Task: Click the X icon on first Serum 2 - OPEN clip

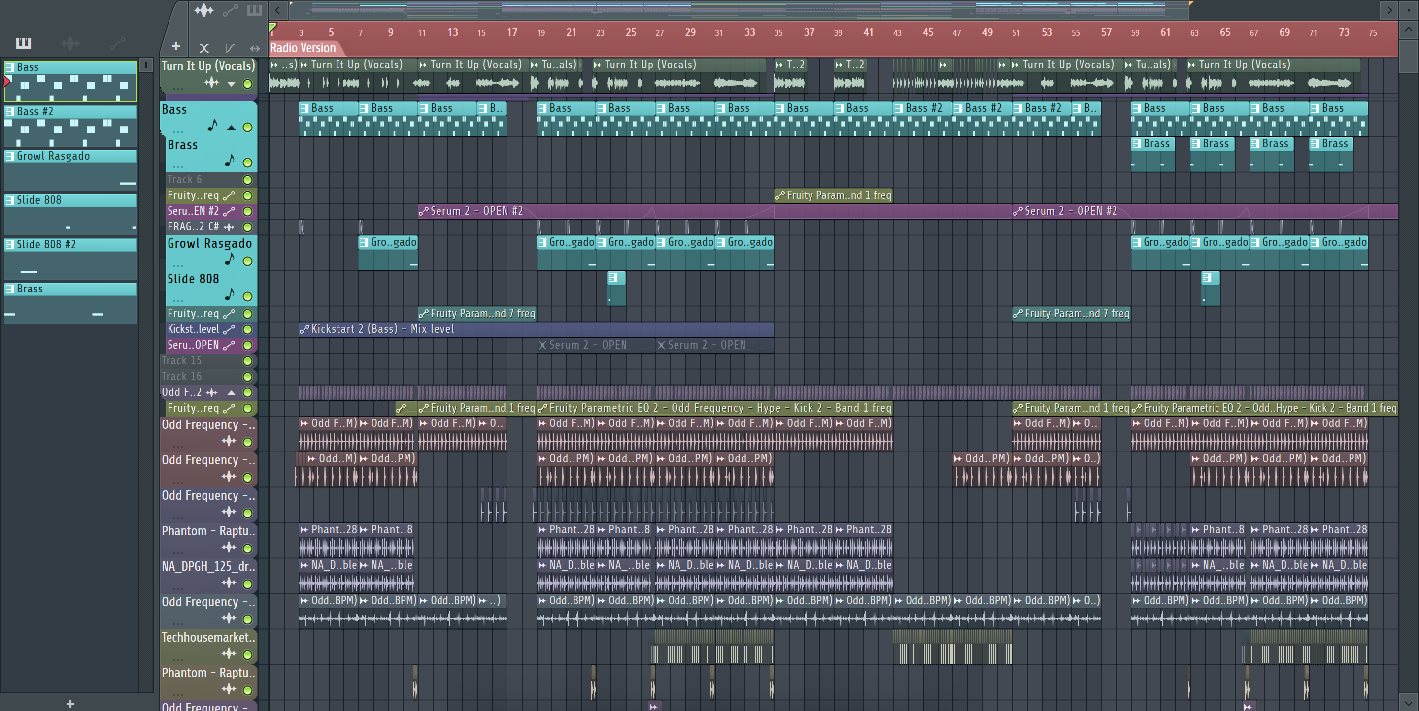Action: coord(542,345)
